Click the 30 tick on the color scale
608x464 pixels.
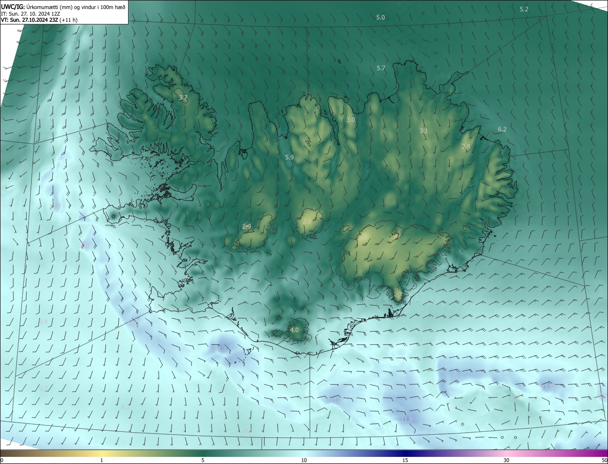506,460
